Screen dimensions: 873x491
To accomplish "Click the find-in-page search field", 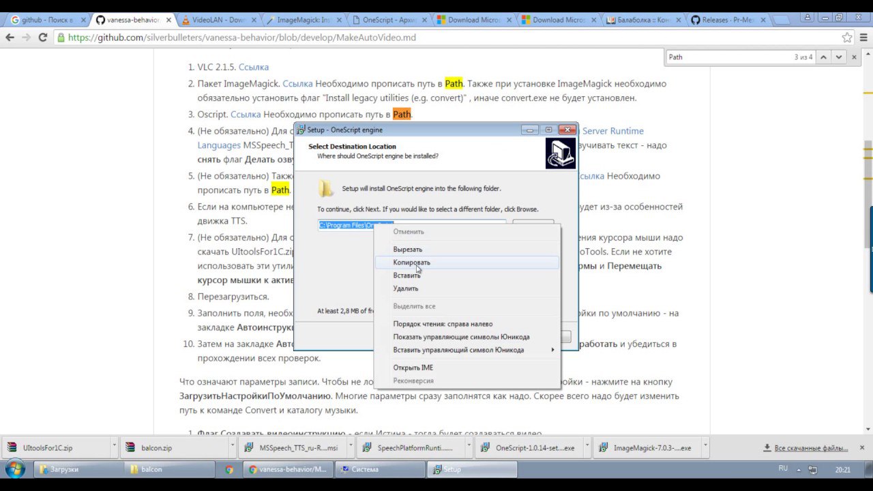I will pyautogui.click(x=728, y=57).
